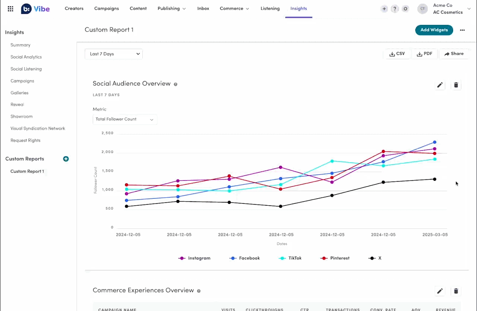The width and height of the screenshot is (477, 311).
Task: Delete the Commerce Experiences Overview widget
Action: coord(456,291)
